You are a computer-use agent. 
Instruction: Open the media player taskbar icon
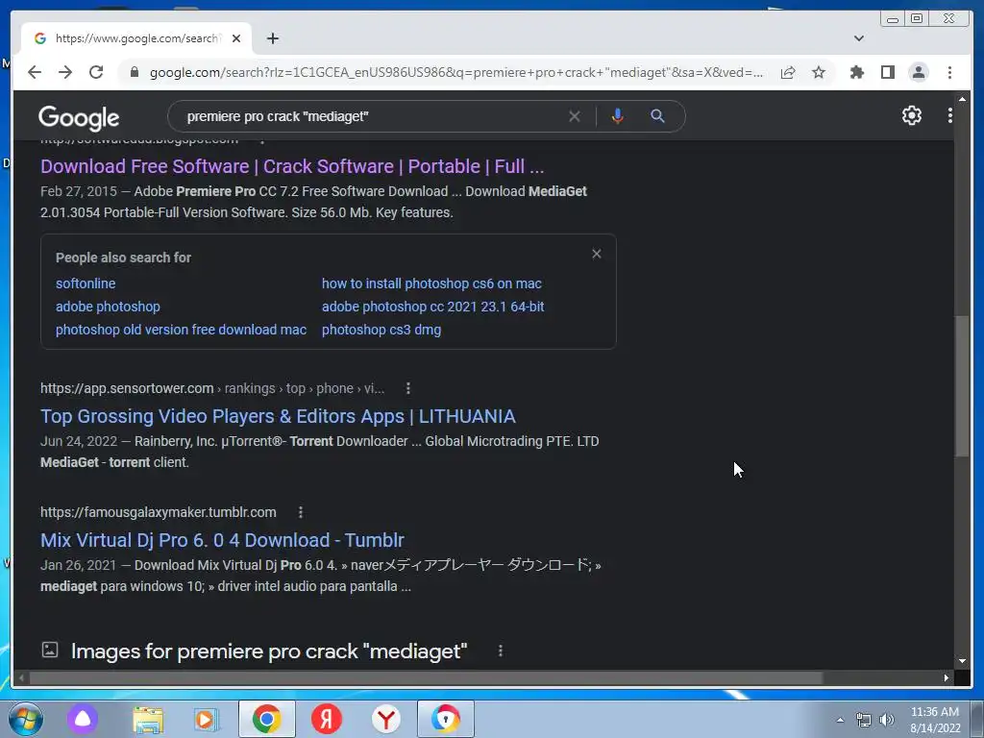click(206, 719)
